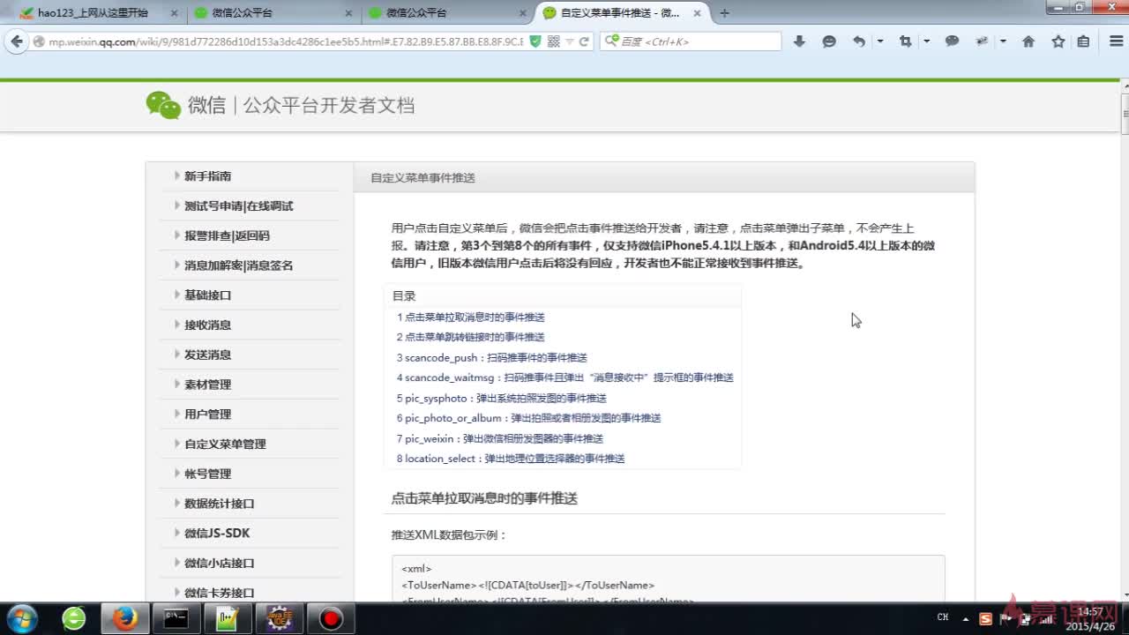Jump to 2 点击菜单跳转链接时的事件推送
1129x635 pixels.
(471, 337)
